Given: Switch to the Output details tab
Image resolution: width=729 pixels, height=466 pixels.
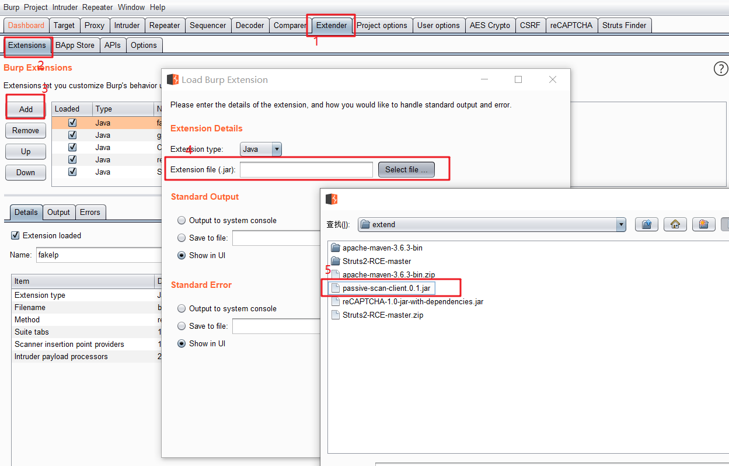Looking at the screenshot, I should coord(58,212).
